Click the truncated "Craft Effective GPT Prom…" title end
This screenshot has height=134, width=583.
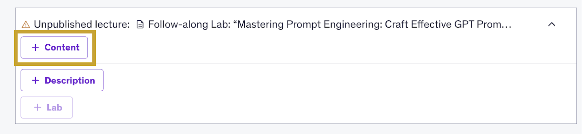448,24
